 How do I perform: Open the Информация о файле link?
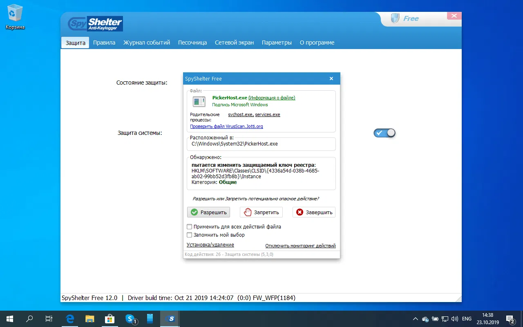point(272,98)
